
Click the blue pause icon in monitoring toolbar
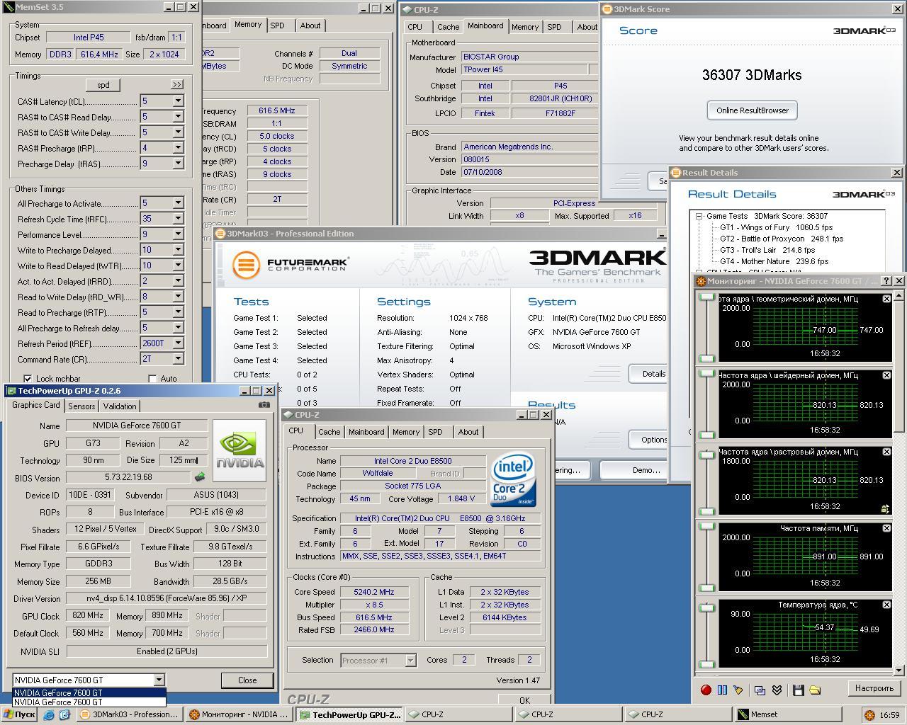pos(722,690)
